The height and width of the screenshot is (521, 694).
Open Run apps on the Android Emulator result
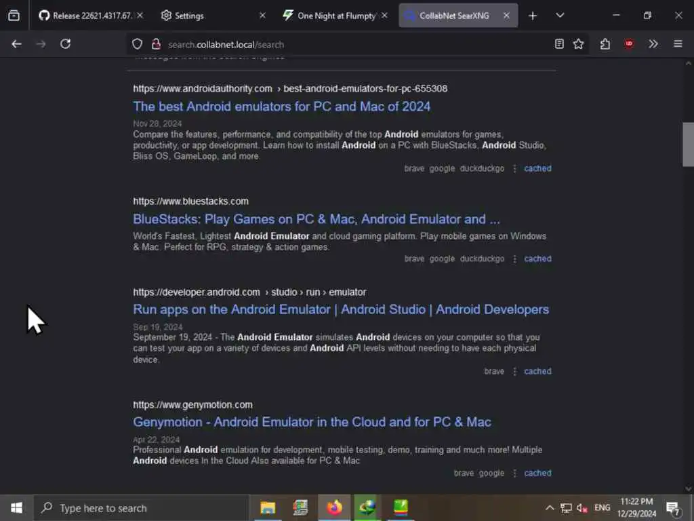(341, 309)
